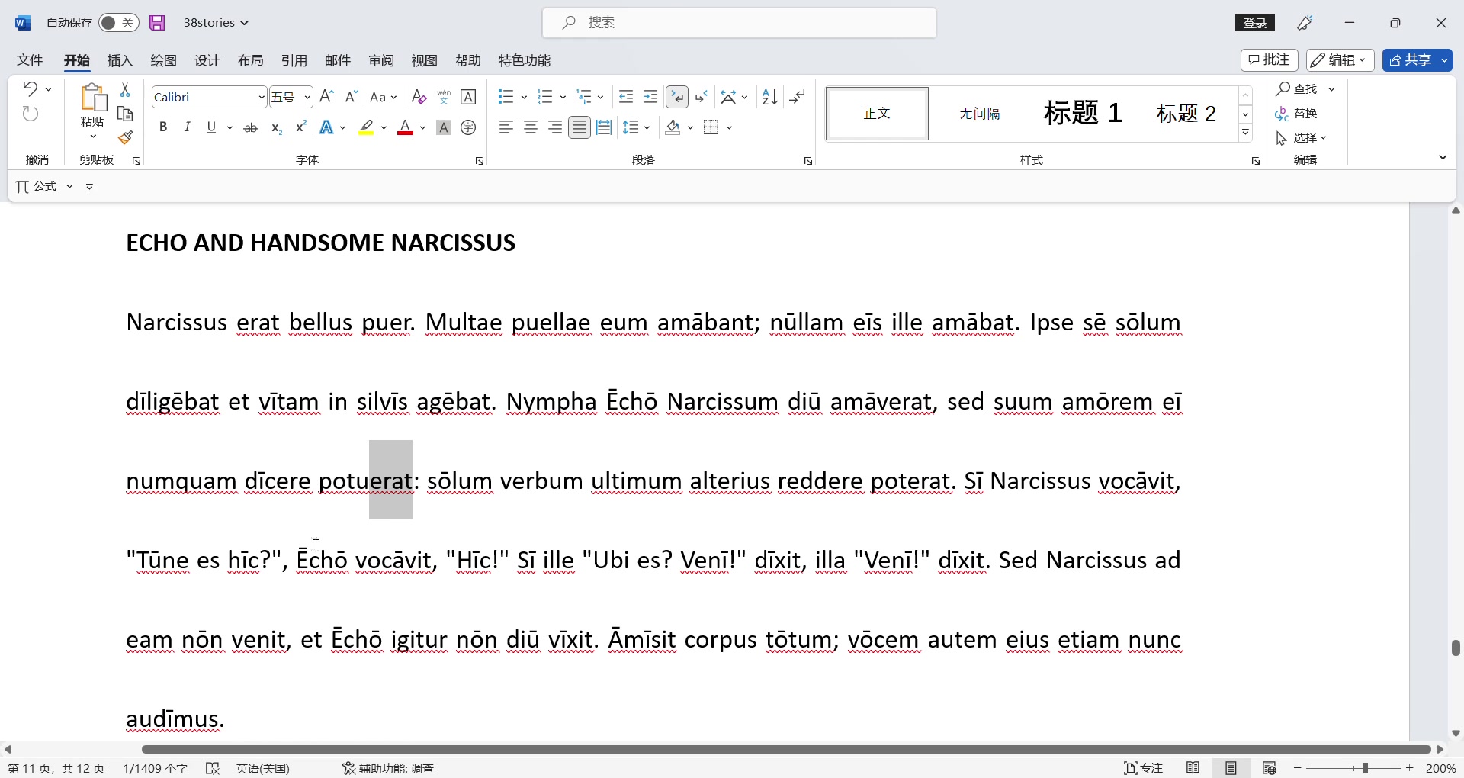The image size is (1464, 778).
Task: Toggle justify alignment
Action: coord(579,127)
